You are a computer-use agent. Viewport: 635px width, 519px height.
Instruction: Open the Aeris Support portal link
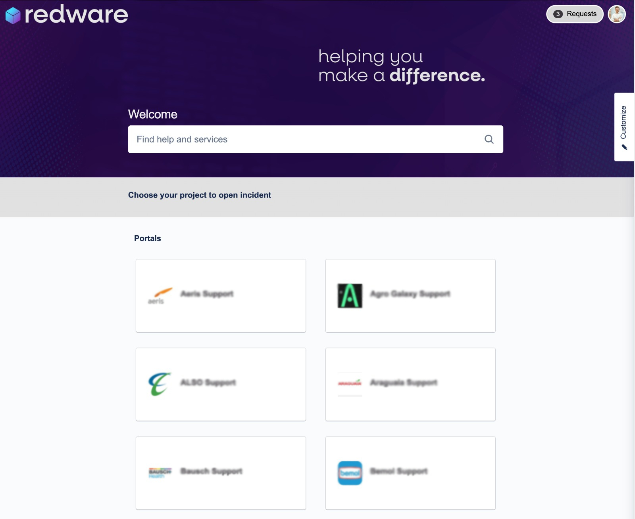tap(207, 294)
